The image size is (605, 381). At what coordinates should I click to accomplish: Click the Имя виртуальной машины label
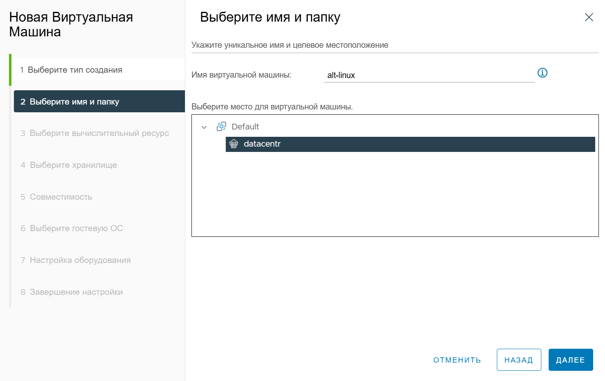[x=241, y=75]
